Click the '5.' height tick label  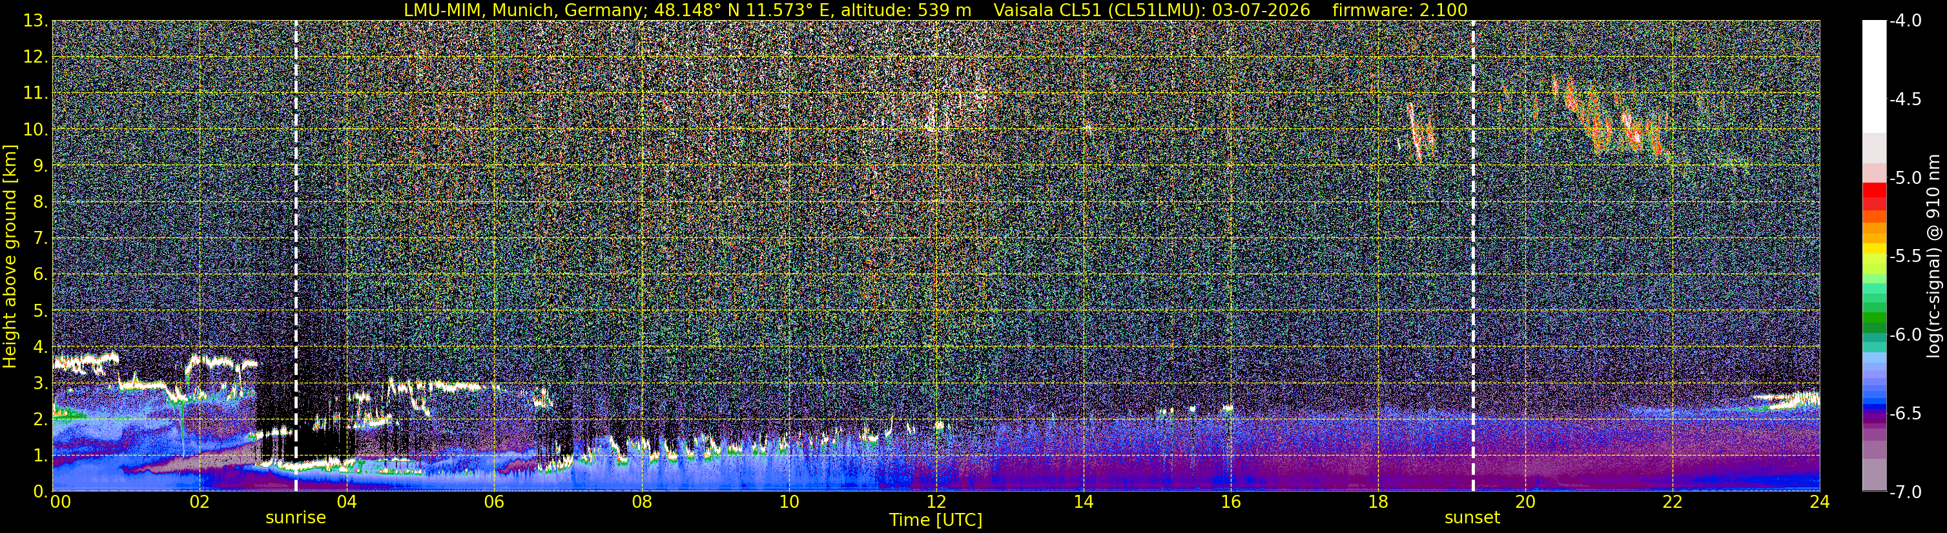41,310
